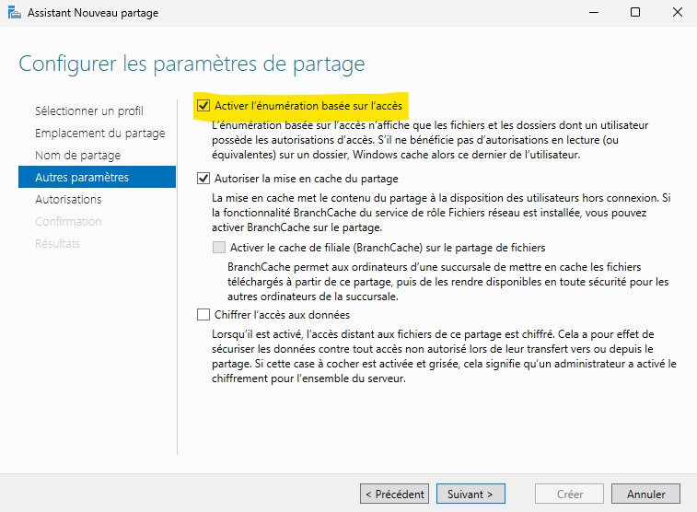697x512 pixels.
Task: Go to Sélectionner un profil step
Action: coord(89,111)
